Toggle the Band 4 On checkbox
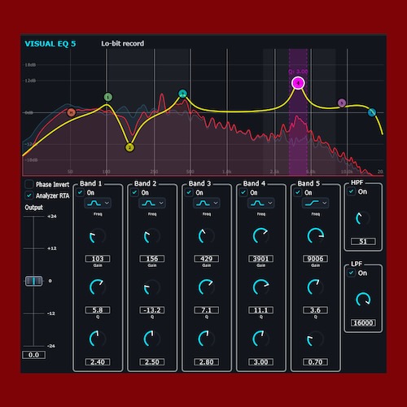Viewport: 407px width, 407px height. [x=243, y=192]
